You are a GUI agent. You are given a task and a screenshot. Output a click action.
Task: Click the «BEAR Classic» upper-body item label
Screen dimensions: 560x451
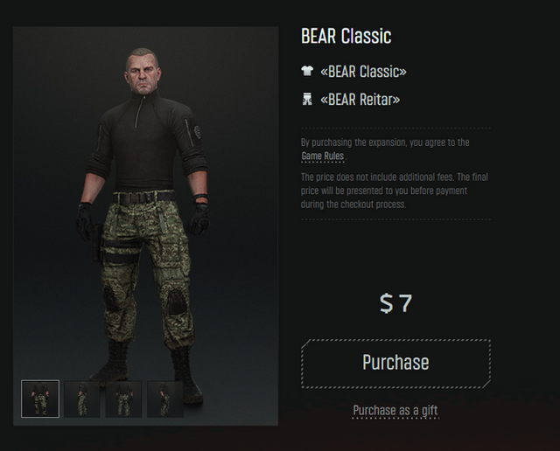coord(363,72)
